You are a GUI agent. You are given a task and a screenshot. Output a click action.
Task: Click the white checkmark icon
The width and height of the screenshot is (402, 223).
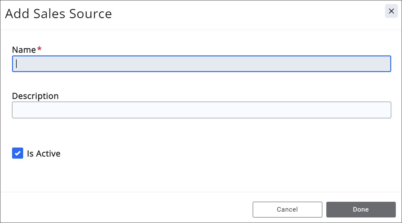coord(18,153)
